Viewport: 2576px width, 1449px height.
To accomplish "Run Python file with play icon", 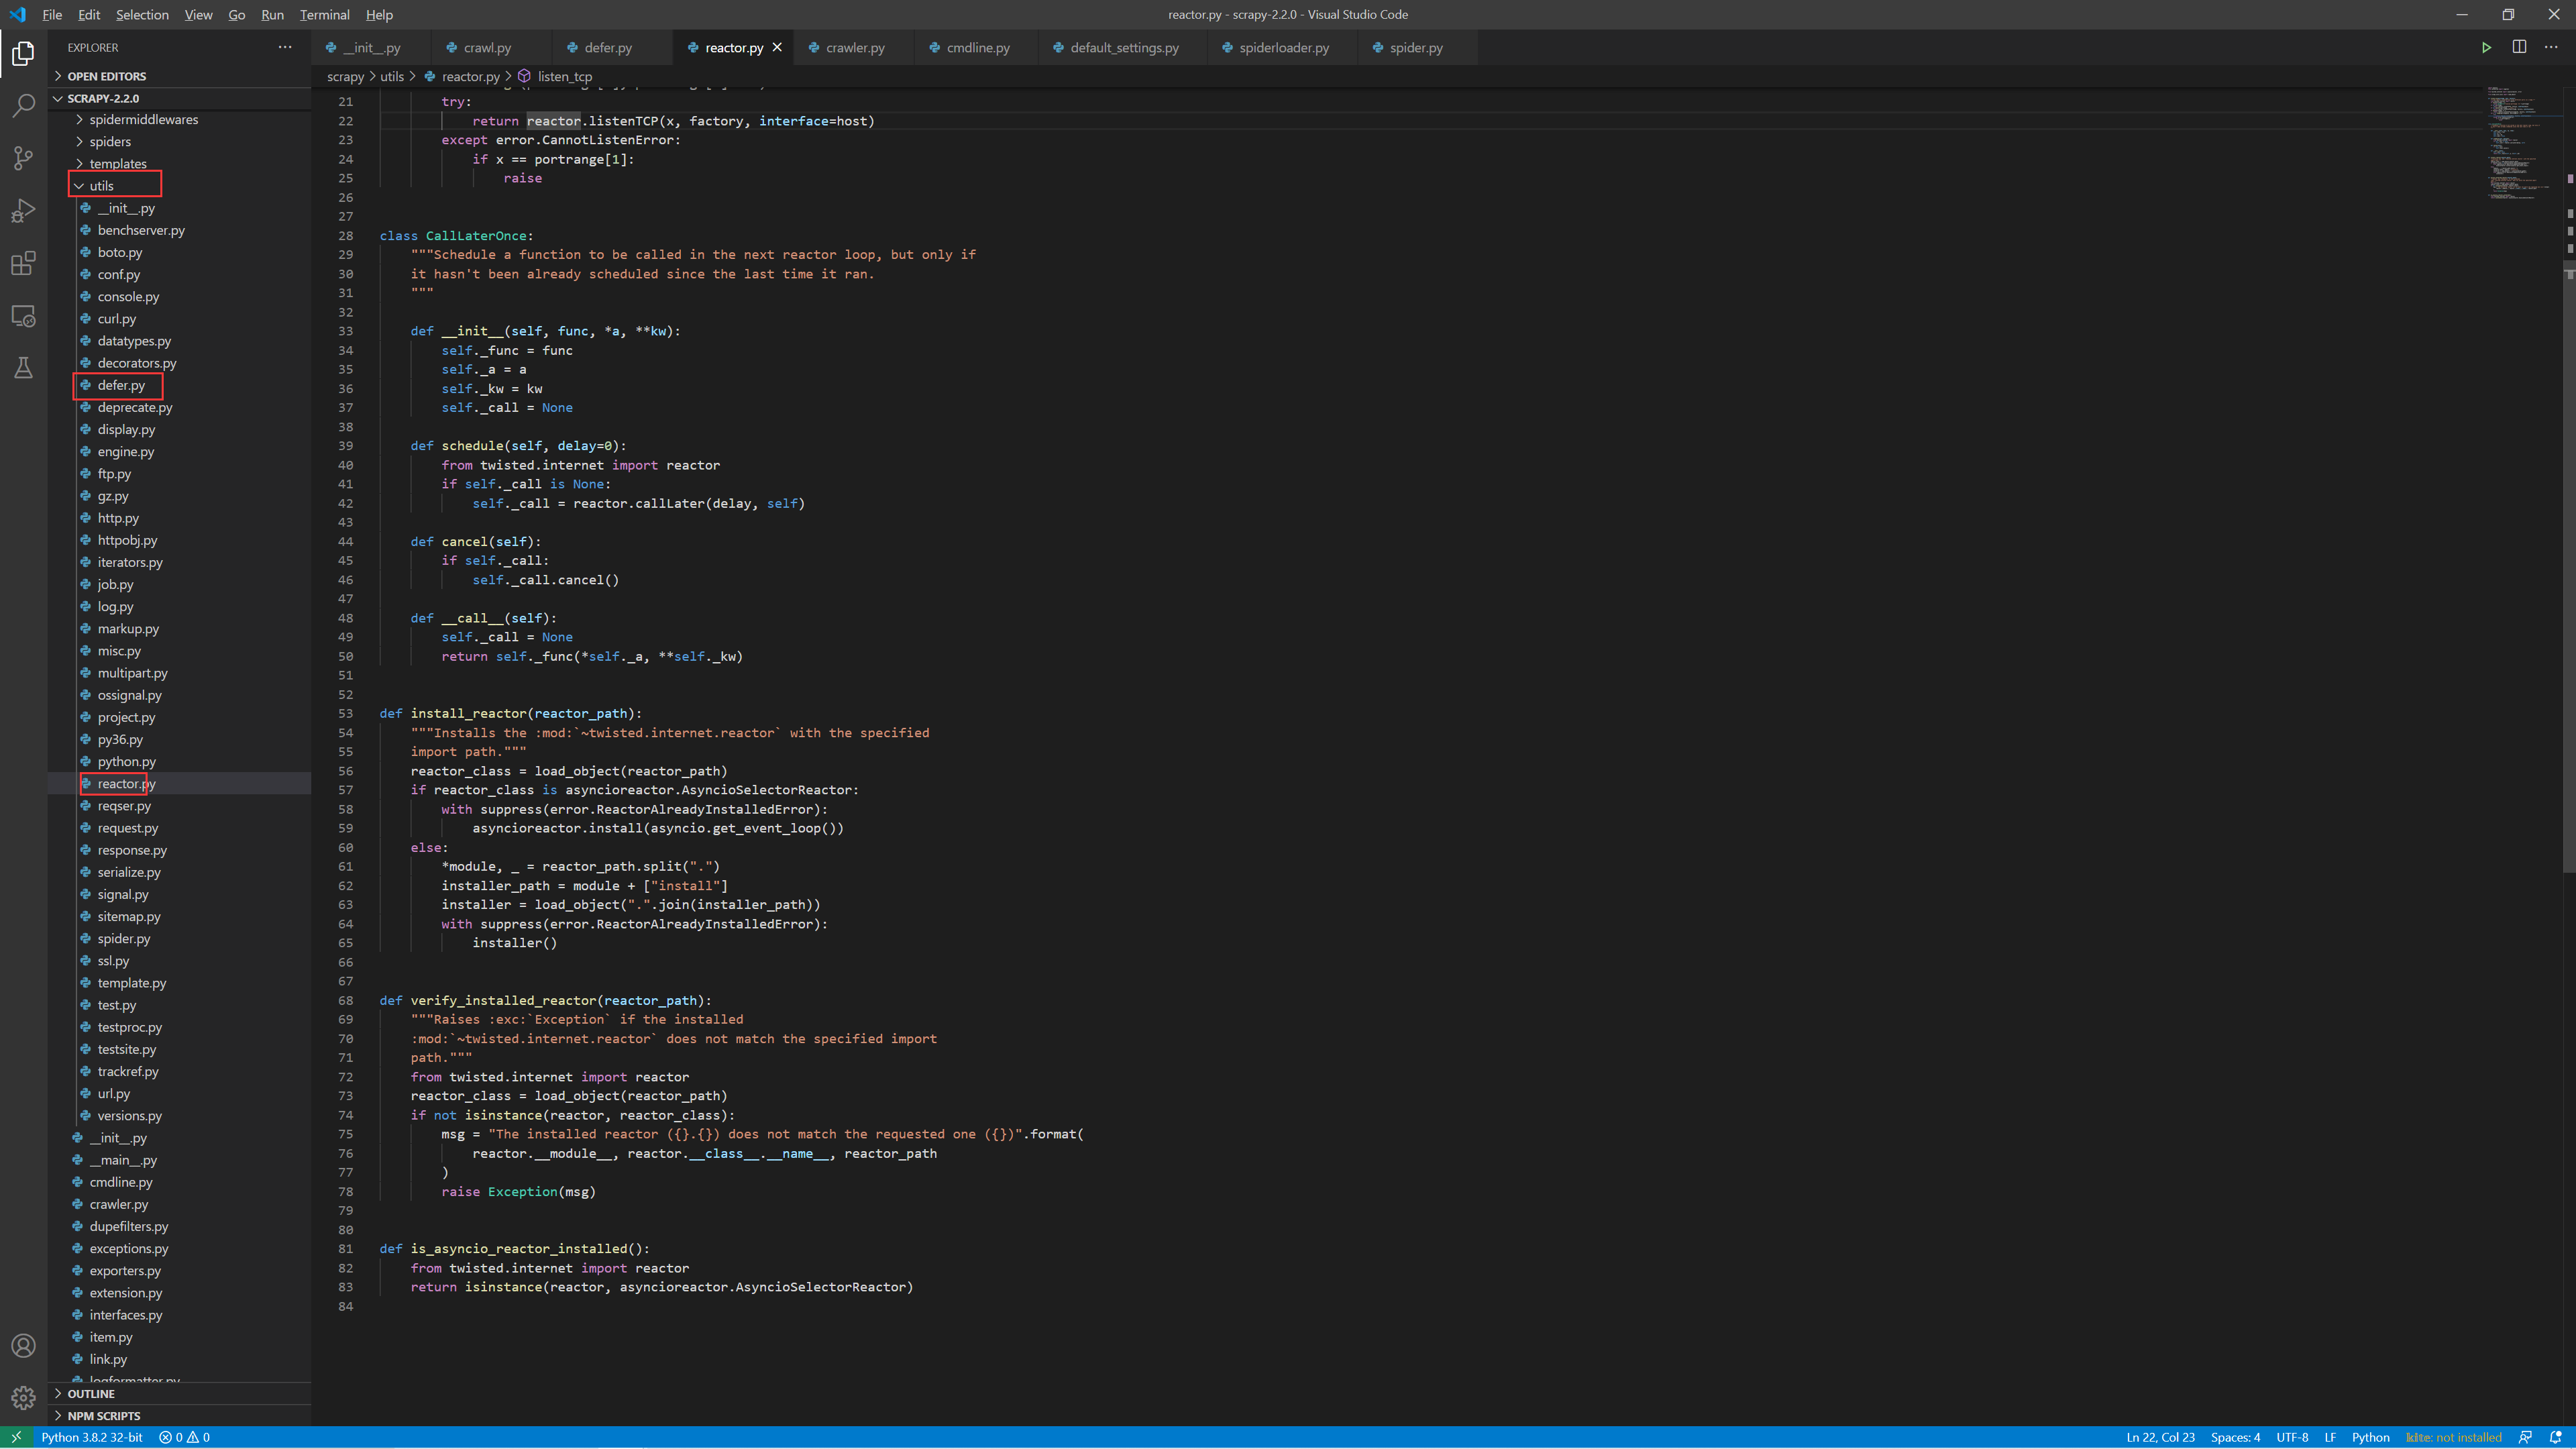I will pyautogui.click(x=2487, y=47).
